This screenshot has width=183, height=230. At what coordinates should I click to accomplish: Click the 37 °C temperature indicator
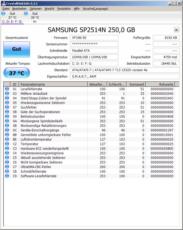[17, 73]
